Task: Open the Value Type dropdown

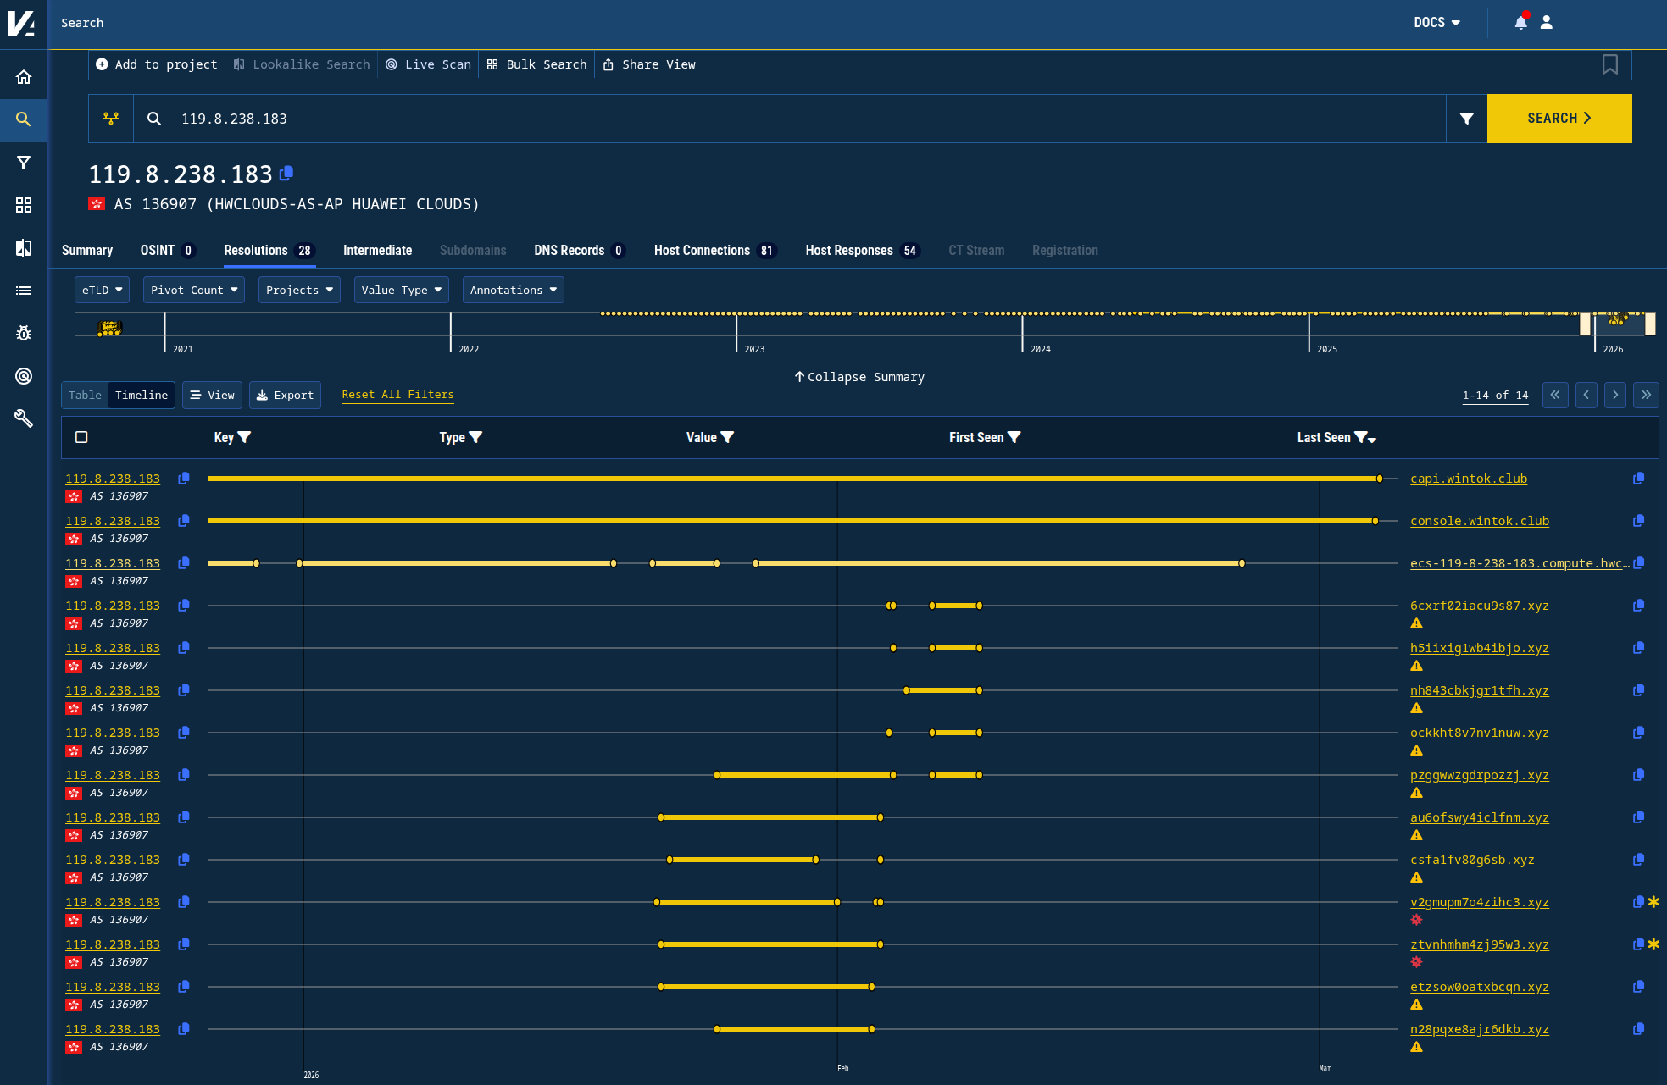Action: (401, 290)
